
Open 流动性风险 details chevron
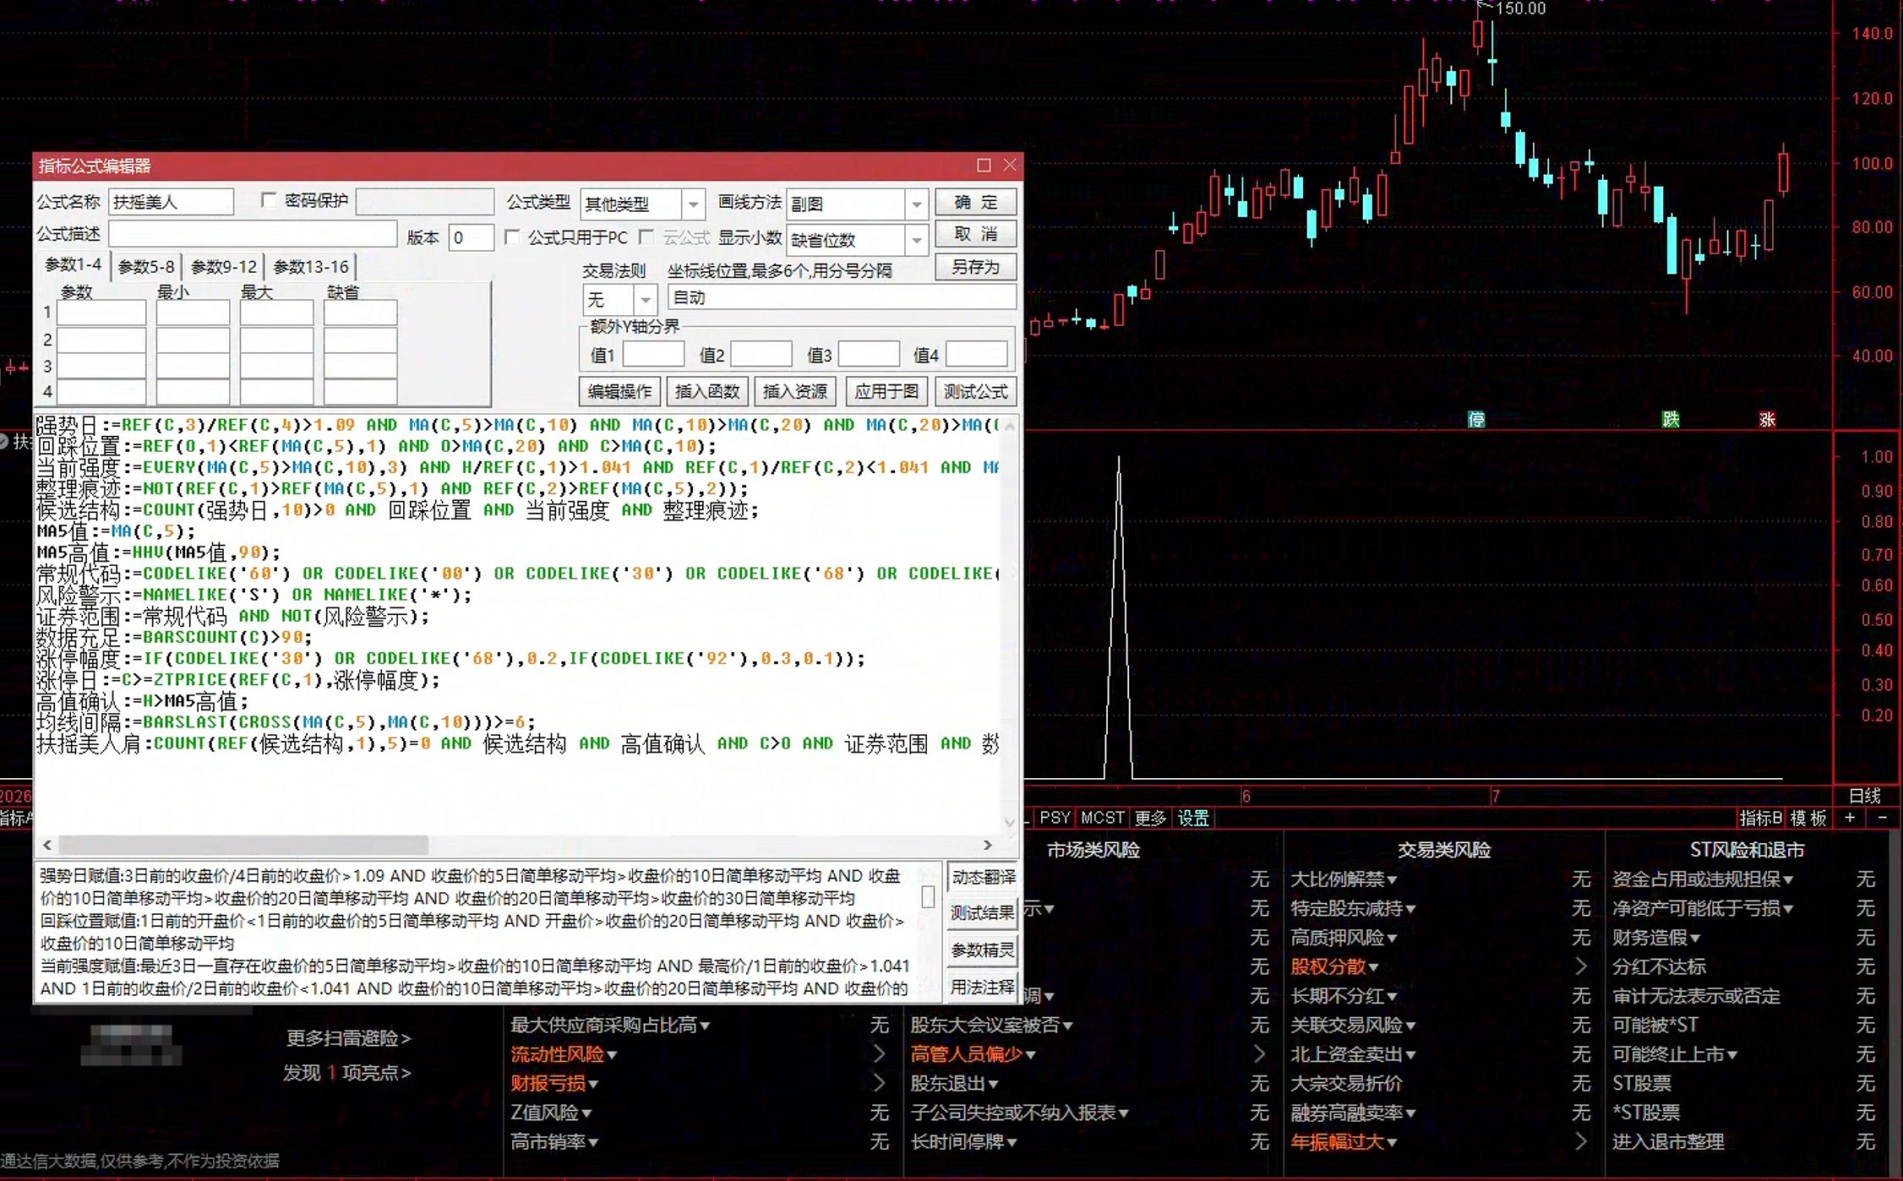tap(879, 1054)
